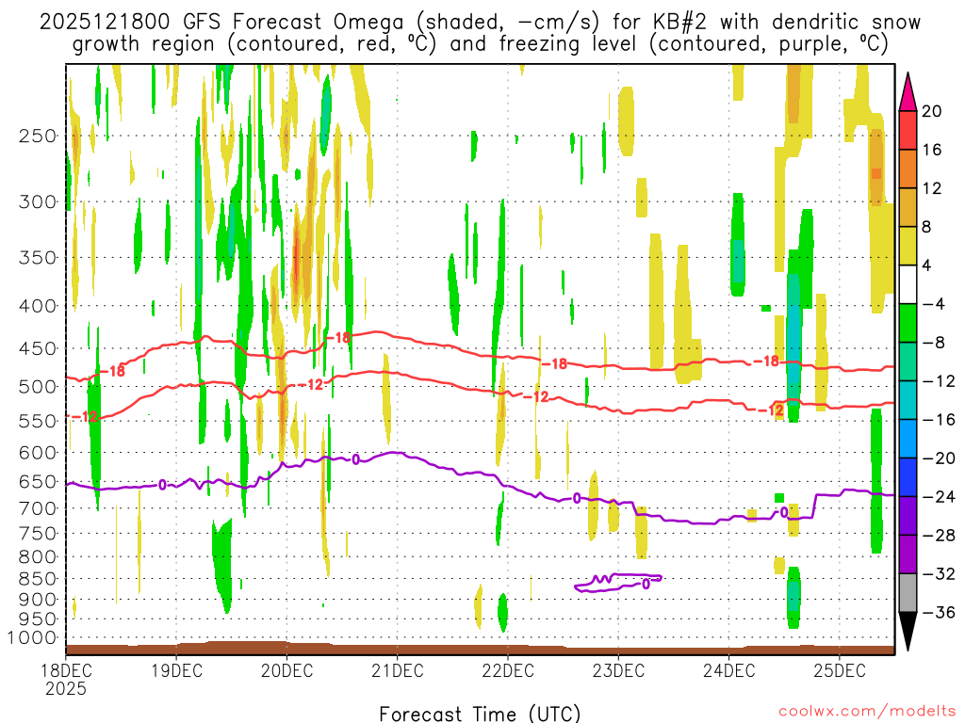The image size is (965, 723).
Task: Click the colorbar value -36 label
Action: tap(939, 612)
